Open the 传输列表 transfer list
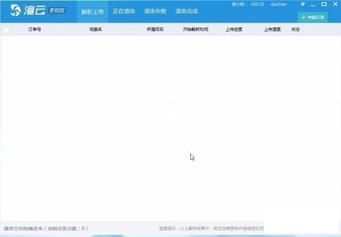Viewport: 341px width, 237px height. (313, 18)
